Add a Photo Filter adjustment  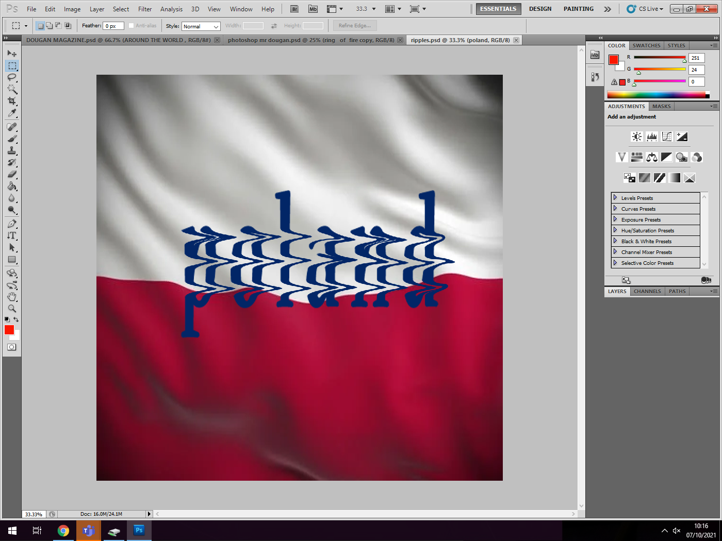point(682,157)
